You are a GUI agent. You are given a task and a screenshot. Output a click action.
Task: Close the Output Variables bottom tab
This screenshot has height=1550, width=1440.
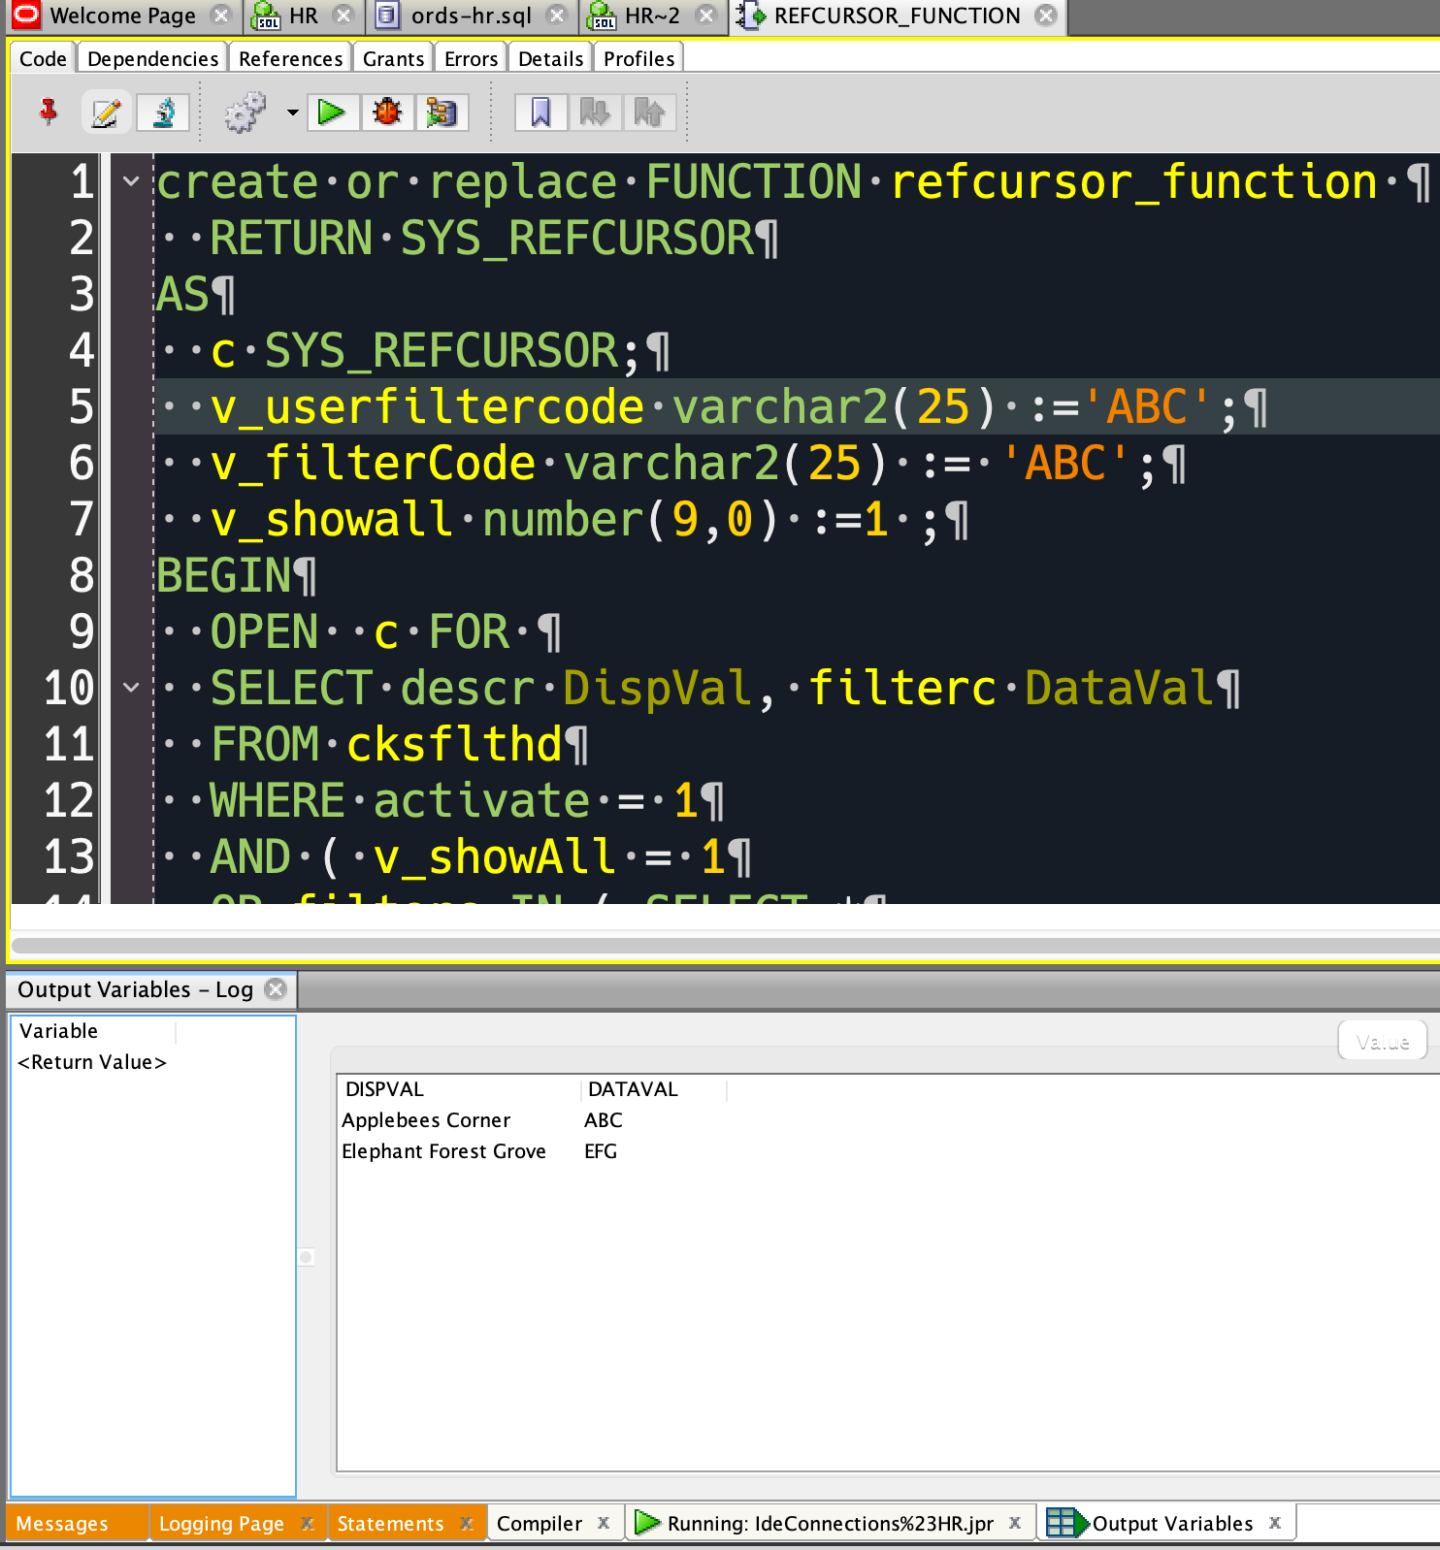1275,1523
